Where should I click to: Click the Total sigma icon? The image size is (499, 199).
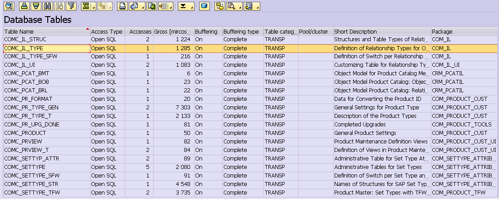coord(85,6)
